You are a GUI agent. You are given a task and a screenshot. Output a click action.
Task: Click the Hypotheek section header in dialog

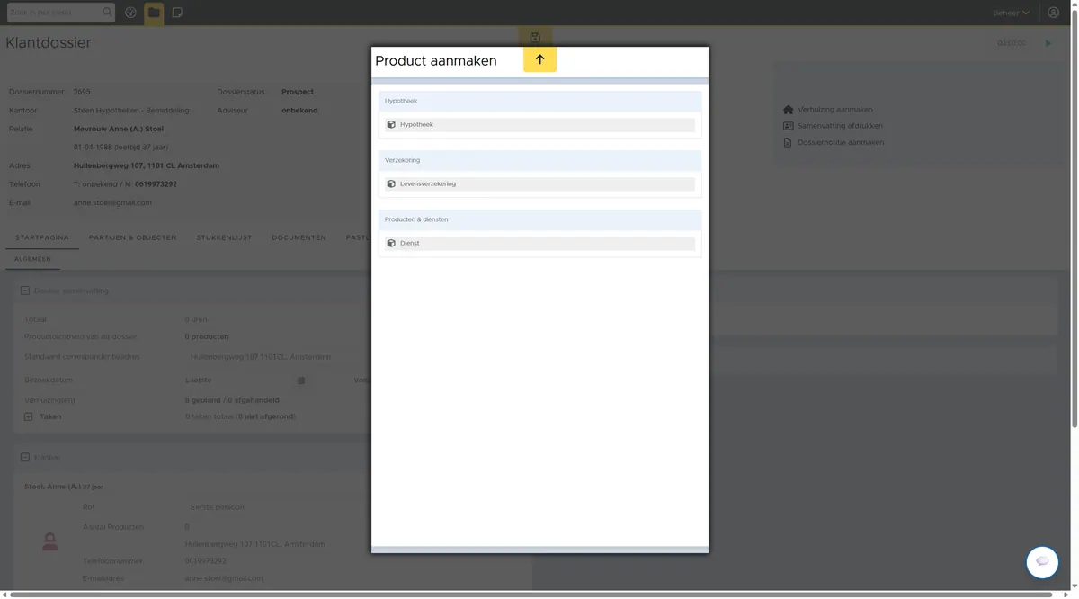539,101
